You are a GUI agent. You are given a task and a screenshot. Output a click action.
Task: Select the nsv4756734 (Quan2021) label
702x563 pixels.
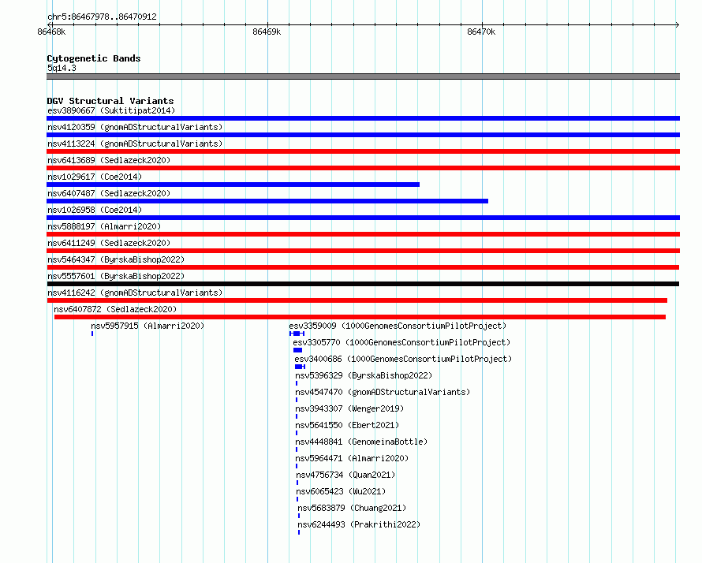click(x=345, y=475)
